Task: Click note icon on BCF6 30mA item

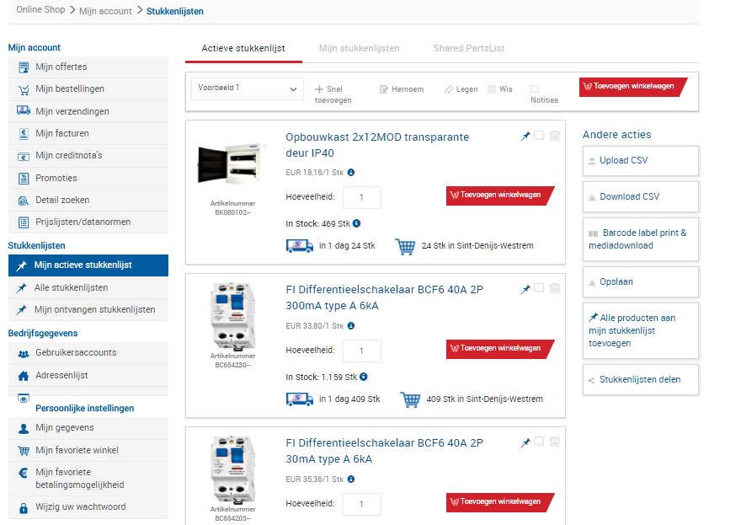Action: [539, 442]
